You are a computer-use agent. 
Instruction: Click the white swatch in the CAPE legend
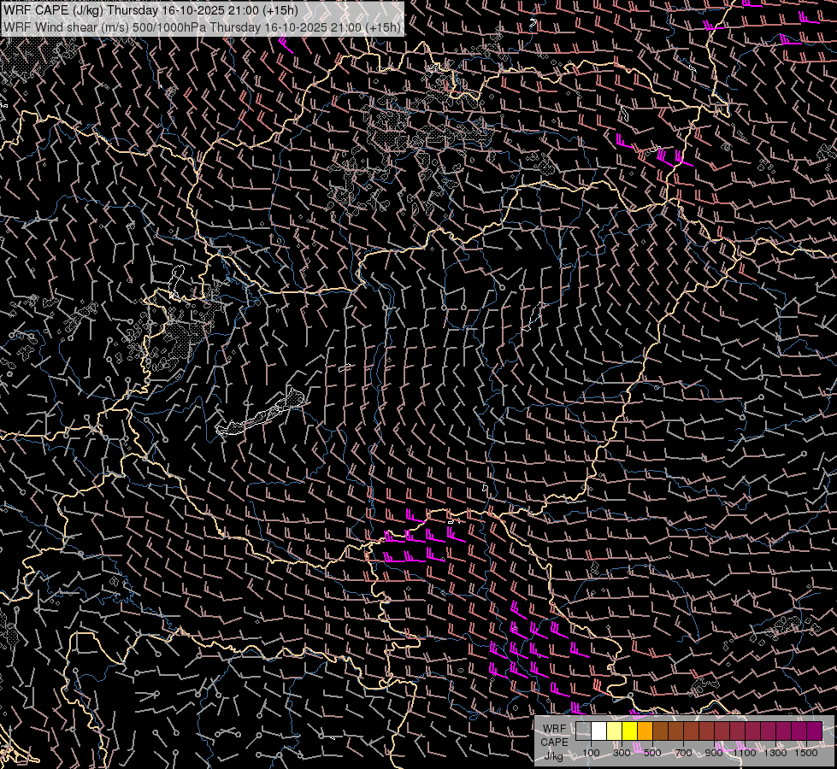598,731
